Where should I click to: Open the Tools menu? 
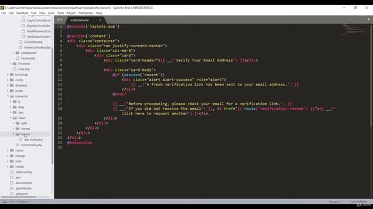pos(61,13)
